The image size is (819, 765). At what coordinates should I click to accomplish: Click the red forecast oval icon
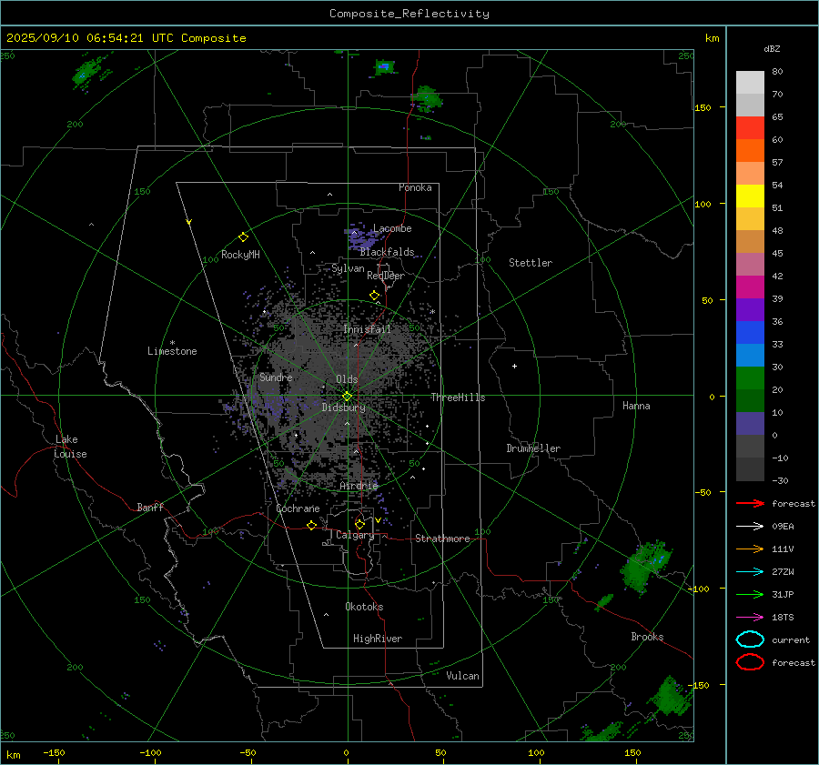[x=750, y=662]
